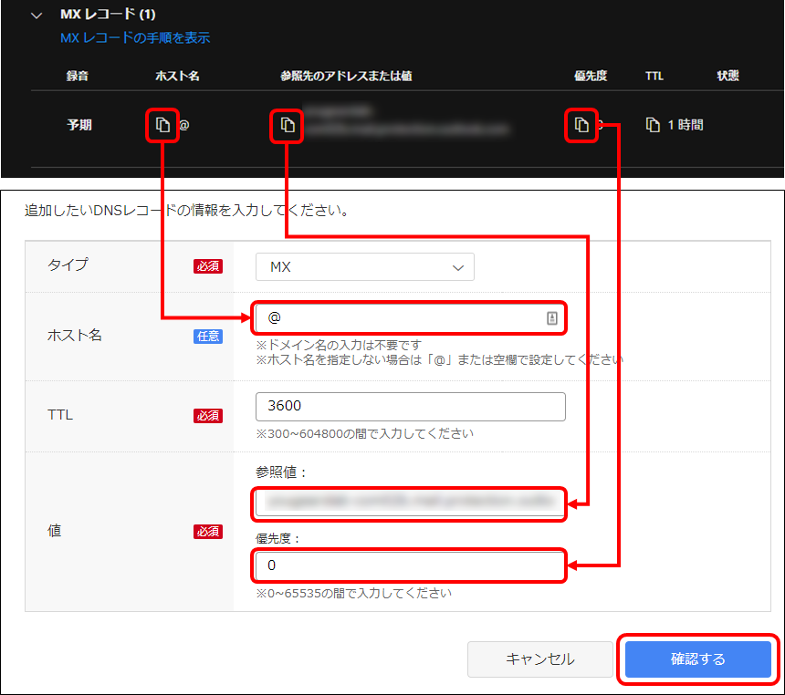Click the 必須 badge next to タイプ

coord(208,265)
